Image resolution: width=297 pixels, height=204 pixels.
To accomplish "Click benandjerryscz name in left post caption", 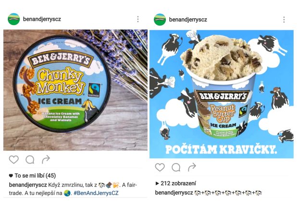I will (x=28, y=185).
